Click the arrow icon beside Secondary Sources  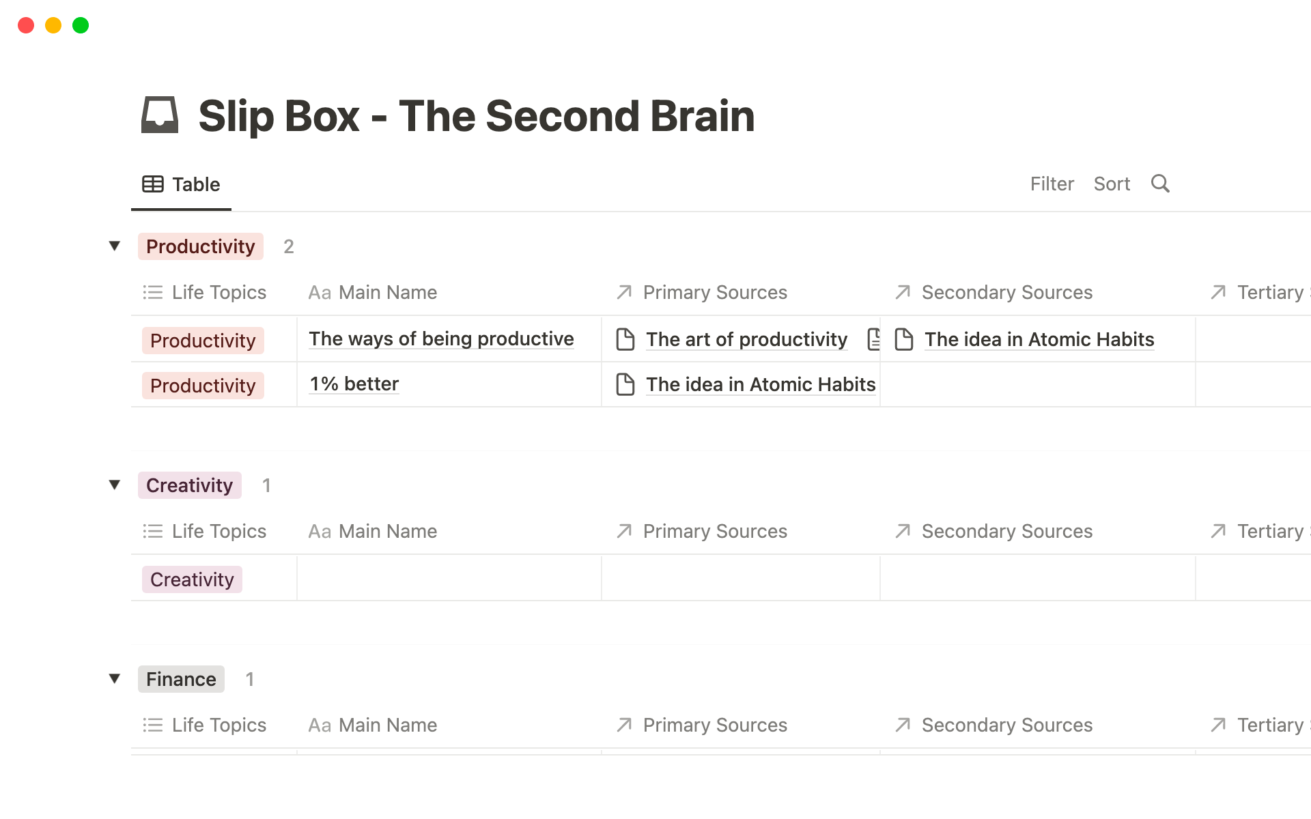point(903,291)
